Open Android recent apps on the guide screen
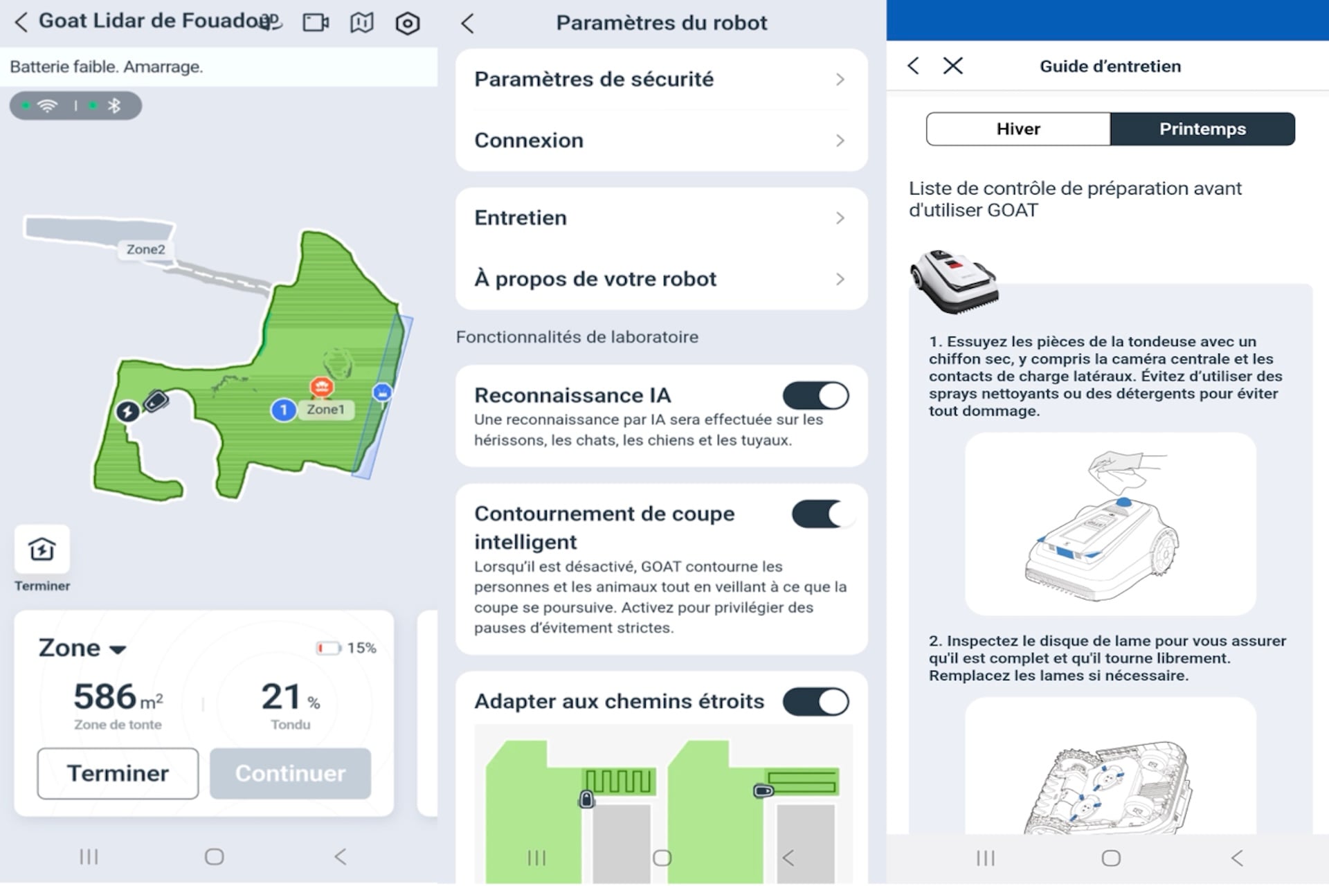 [x=985, y=858]
